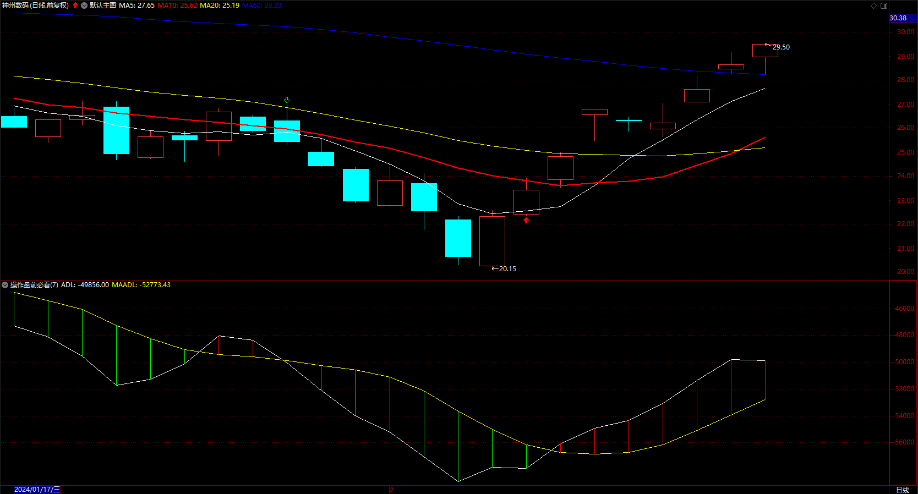
Task: Click the diamond icon at chart top right
Action: tap(873, 6)
